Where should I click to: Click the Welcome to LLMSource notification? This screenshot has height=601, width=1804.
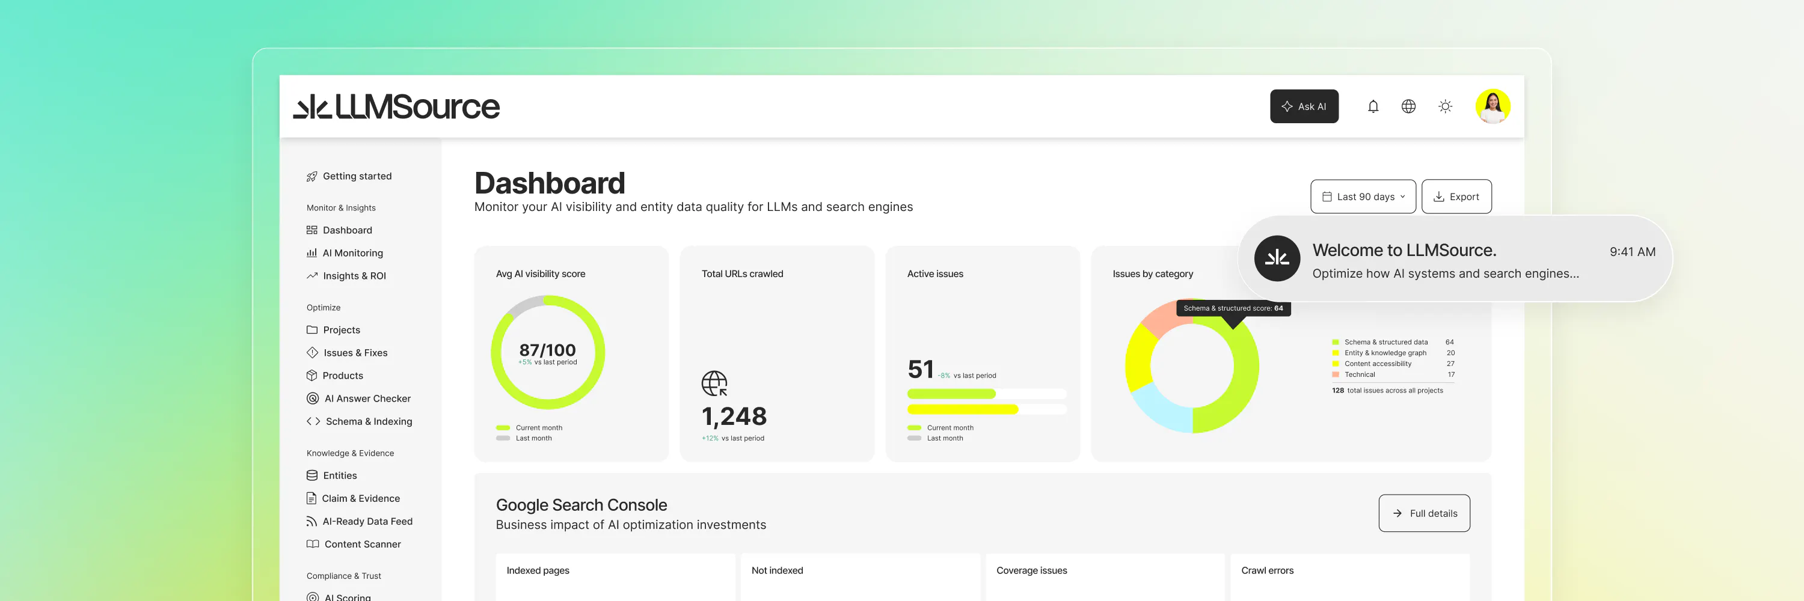click(1455, 259)
